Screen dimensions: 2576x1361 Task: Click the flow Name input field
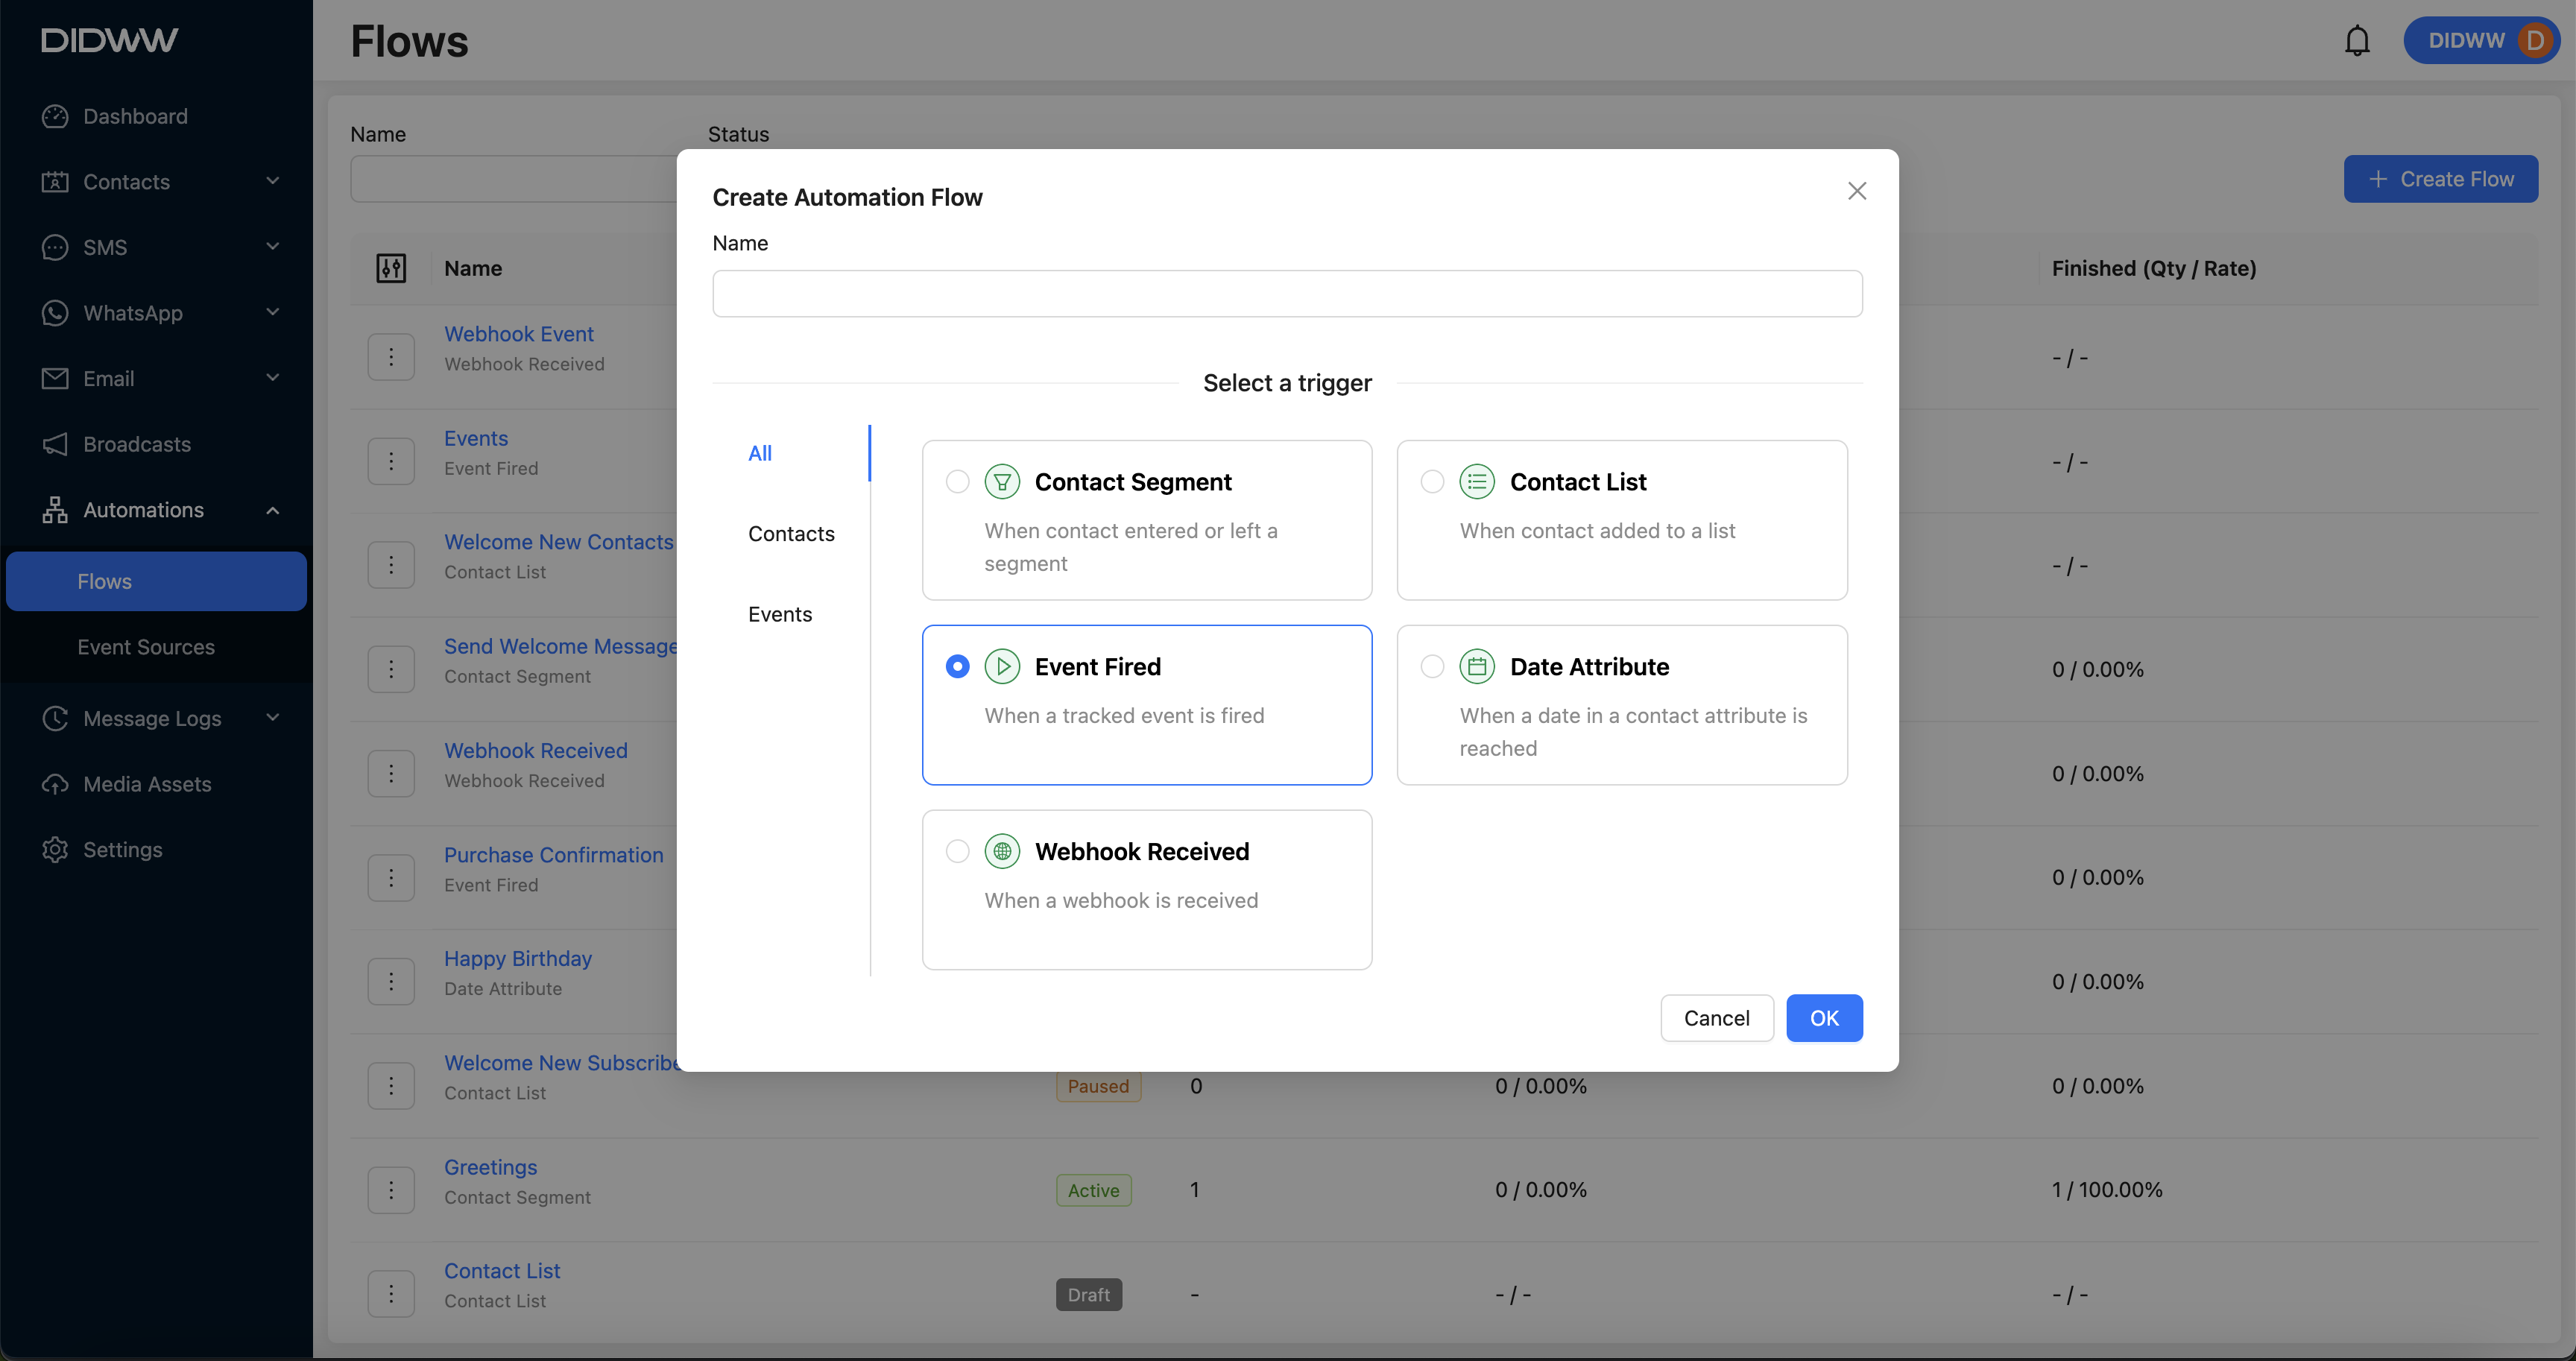pos(1287,294)
